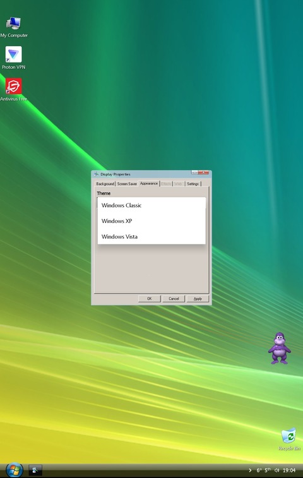Click the volume speaker tray icon

[276, 470]
